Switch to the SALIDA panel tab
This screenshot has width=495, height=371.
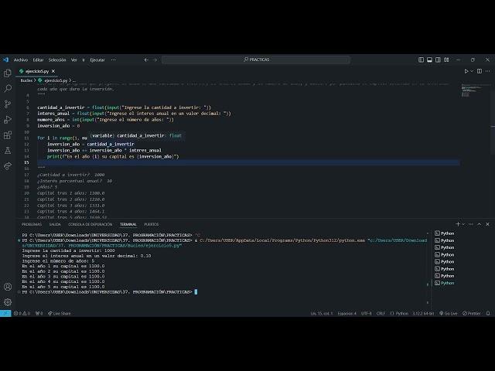point(55,224)
